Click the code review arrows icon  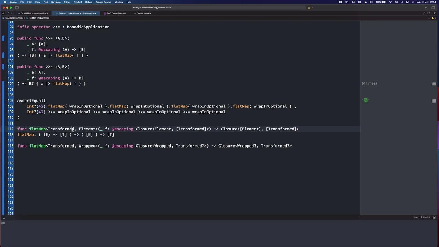coord(424,13)
